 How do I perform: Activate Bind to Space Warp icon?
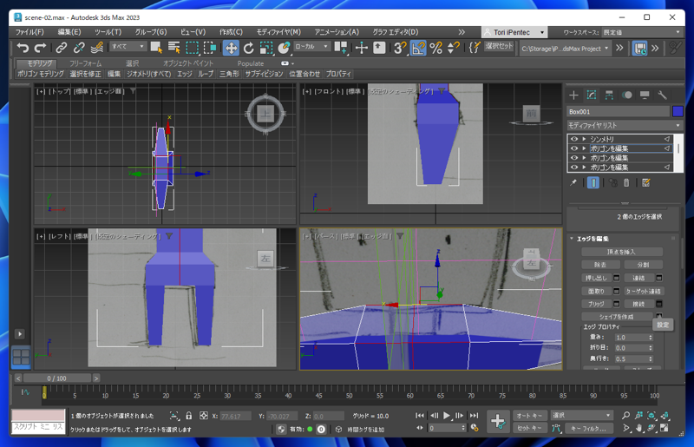(x=97, y=48)
